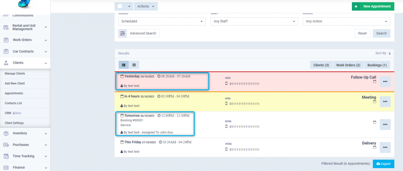Click the calendar icon under Delivery

point(375,147)
